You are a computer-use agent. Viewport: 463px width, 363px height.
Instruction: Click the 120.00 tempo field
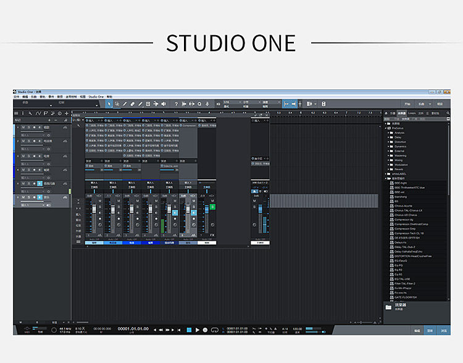tap(297, 329)
